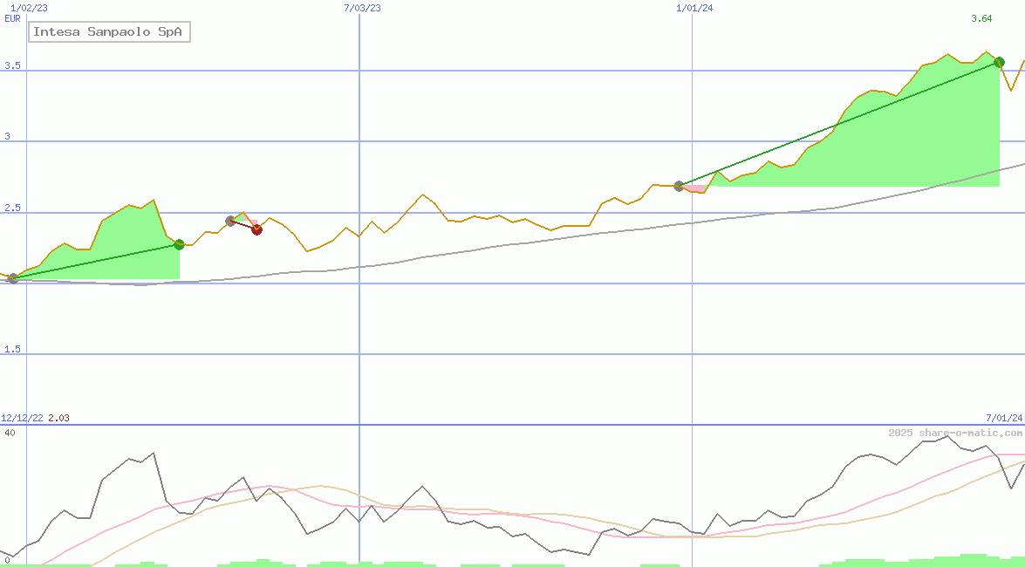The width and height of the screenshot is (1025, 567).
Task: Click the 3.5 price axis label
Action: coord(12,66)
